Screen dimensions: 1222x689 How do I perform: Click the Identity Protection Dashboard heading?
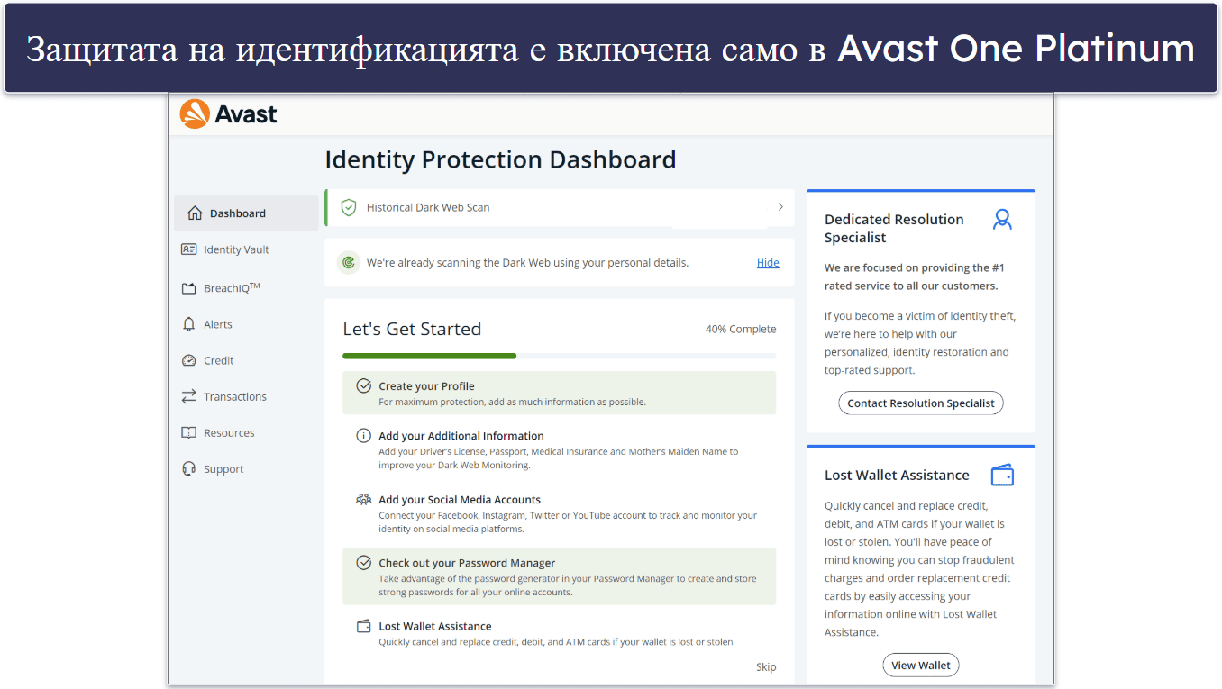pyautogui.click(x=500, y=159)
